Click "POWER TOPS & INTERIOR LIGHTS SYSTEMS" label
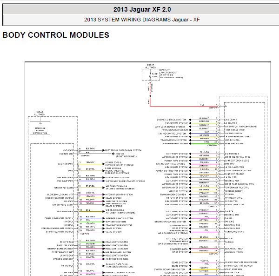Screen dimensions: 279x276 120,164
